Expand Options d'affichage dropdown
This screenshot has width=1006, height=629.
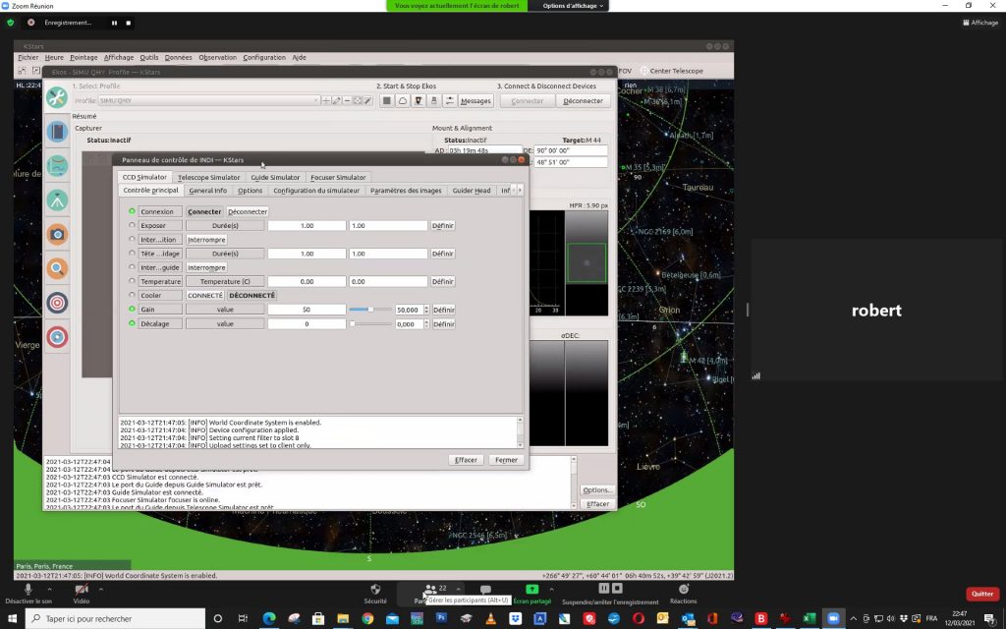(573, 6)
